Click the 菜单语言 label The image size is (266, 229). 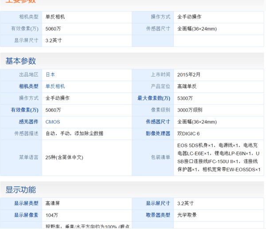point(28,157)
